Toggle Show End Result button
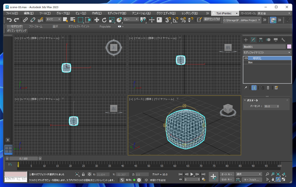This screenshot has width=296, height=187. (254, 88)
